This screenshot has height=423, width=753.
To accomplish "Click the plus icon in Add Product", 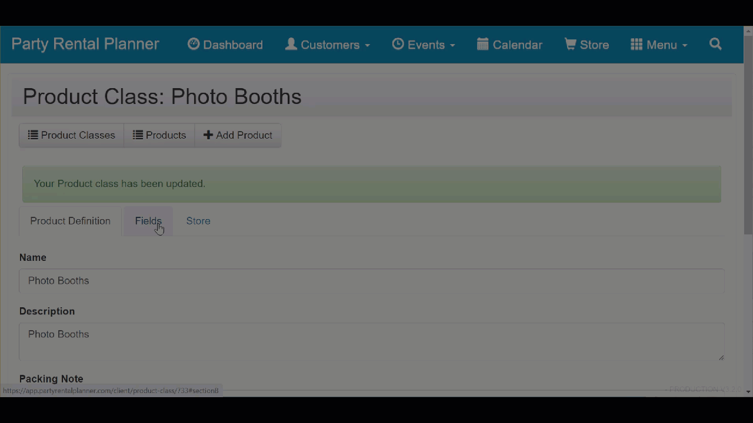I will point(208,135).
